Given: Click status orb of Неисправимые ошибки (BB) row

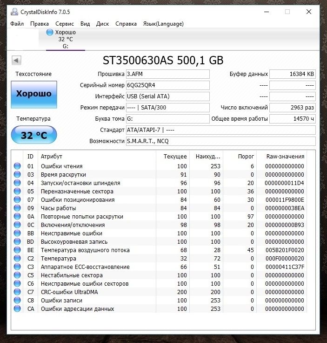Looking at the screenshot, I should click(17, 233).
